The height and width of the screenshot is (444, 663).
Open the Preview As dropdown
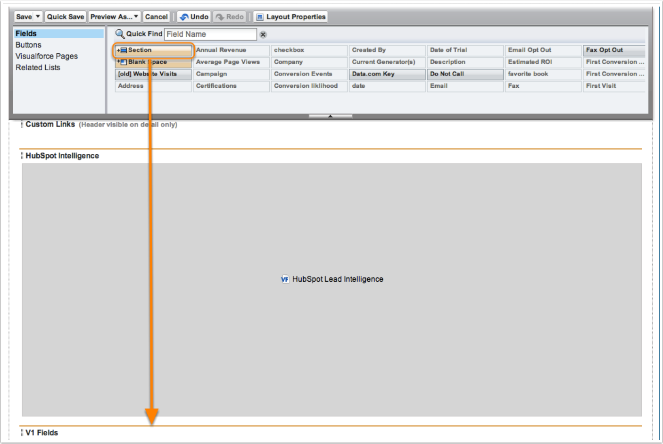[115, 17]
